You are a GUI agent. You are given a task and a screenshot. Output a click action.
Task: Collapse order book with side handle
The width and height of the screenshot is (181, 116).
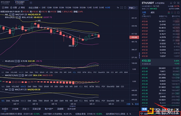point(139,55)
